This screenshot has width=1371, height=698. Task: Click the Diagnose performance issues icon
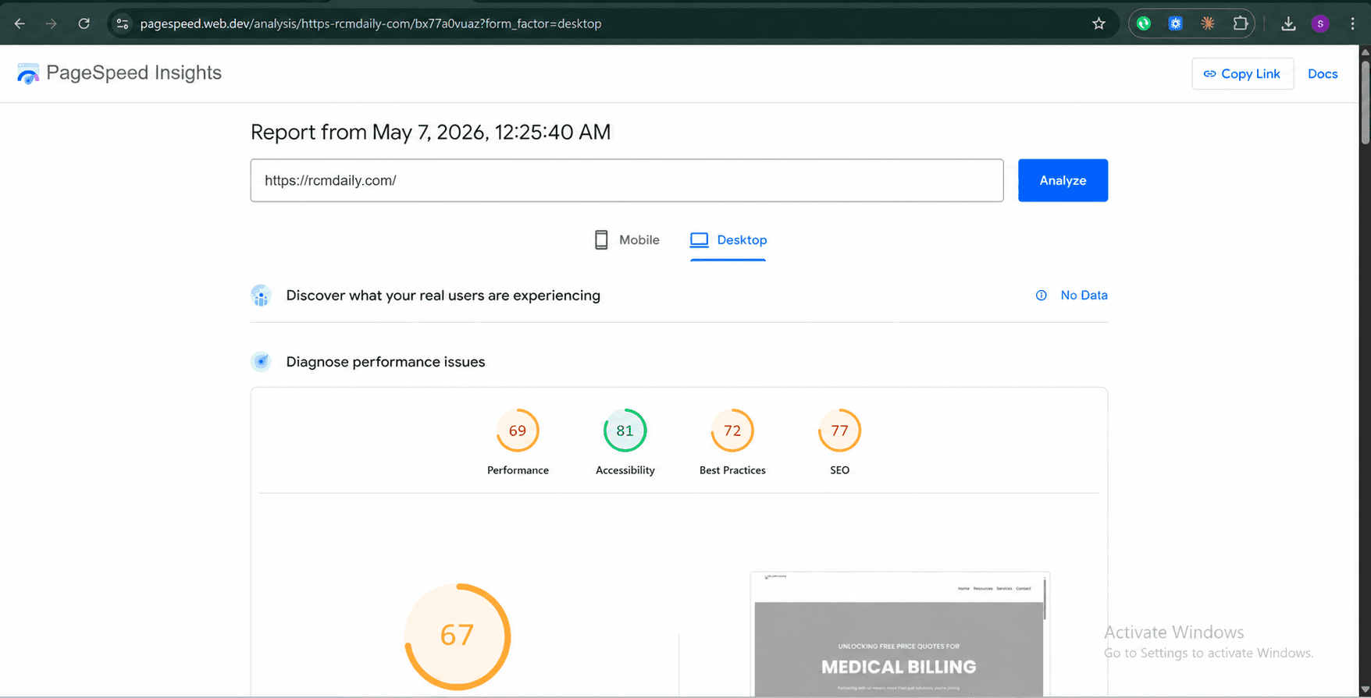(261, 362)
